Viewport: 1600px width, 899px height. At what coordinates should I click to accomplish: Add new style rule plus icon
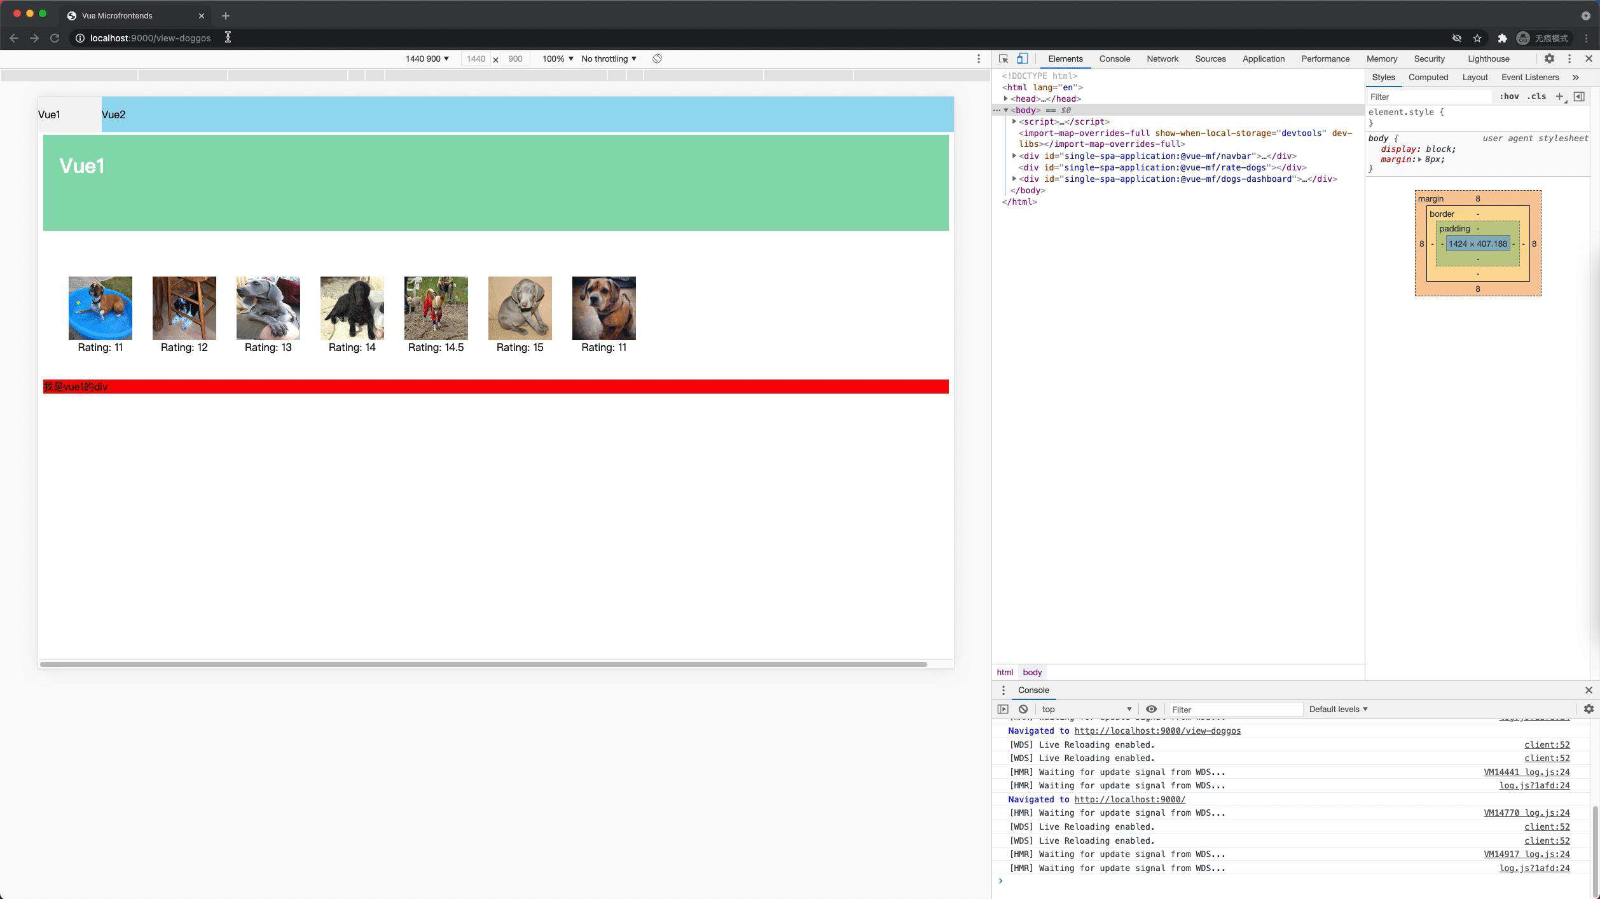pyautogui.click(x=1560, y=97)
